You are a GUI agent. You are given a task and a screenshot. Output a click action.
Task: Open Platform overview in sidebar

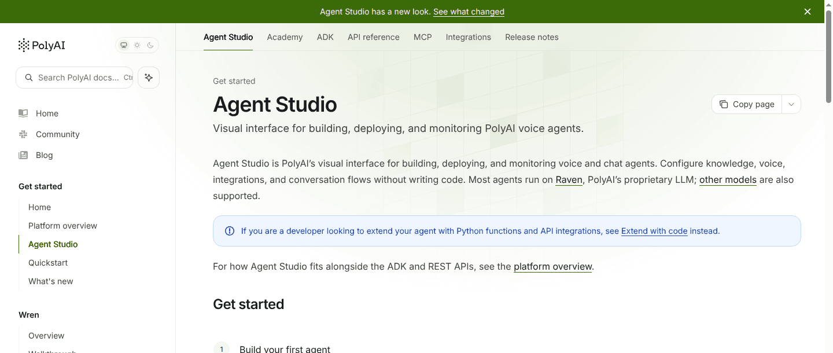[62, 226]
